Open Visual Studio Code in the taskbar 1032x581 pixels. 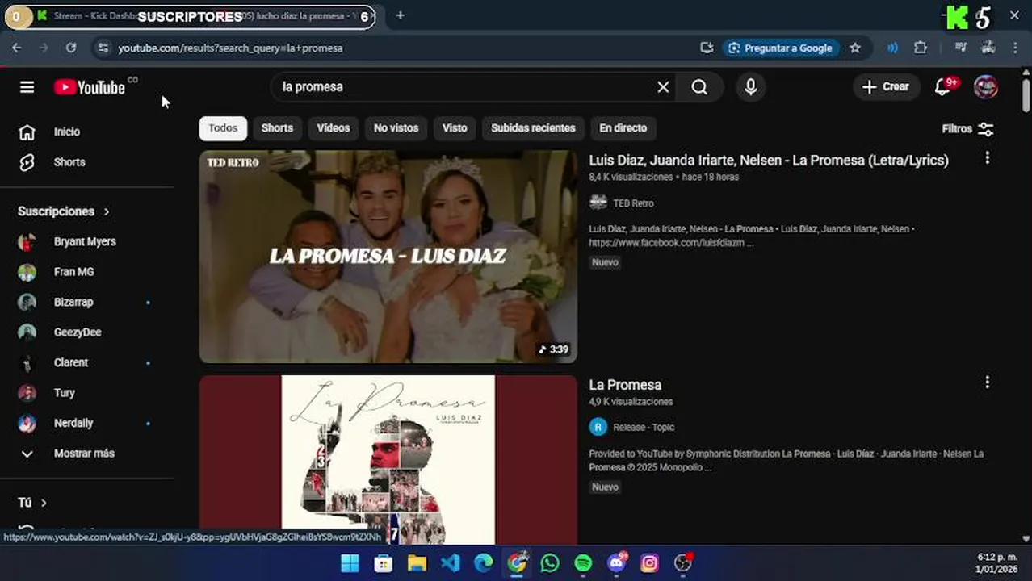(451, 563)
